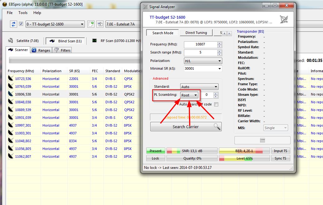Click the Input TS button
The width and height of the screenshot is (323, 205).
point(280,151)
